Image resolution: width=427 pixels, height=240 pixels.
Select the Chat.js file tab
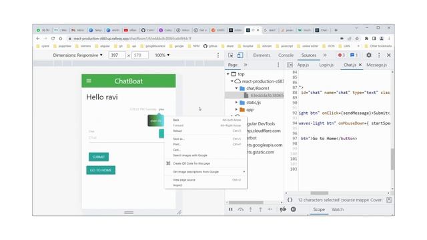(x=350, y=65)
